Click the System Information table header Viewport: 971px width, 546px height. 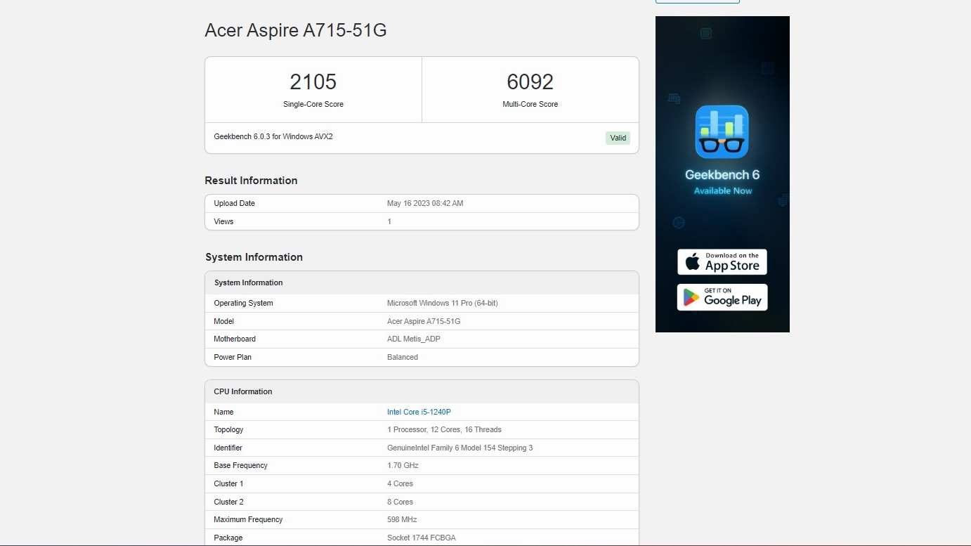(248, 282)
